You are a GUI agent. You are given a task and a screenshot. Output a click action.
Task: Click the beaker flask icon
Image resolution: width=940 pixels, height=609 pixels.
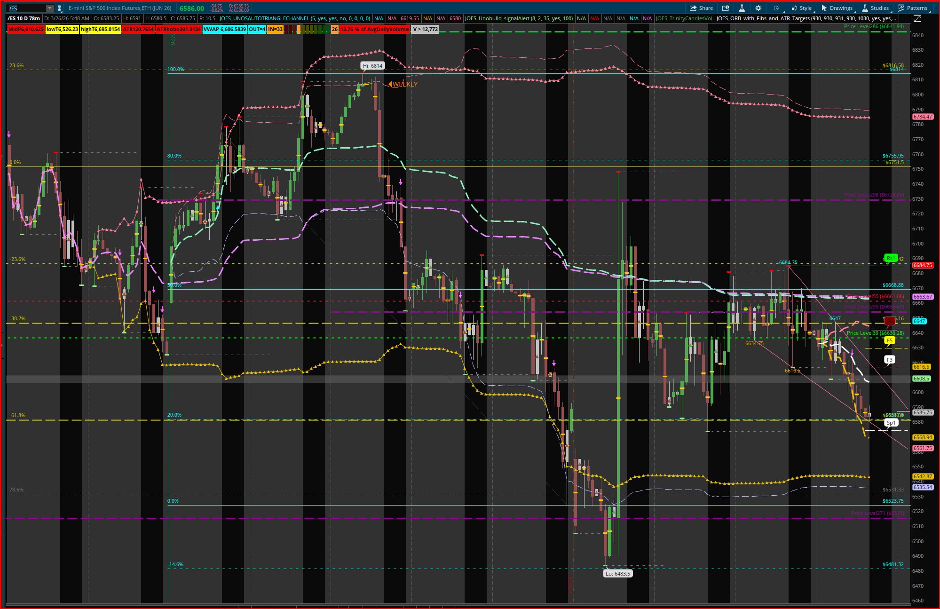pyautogui.click(x=742, y=8)
